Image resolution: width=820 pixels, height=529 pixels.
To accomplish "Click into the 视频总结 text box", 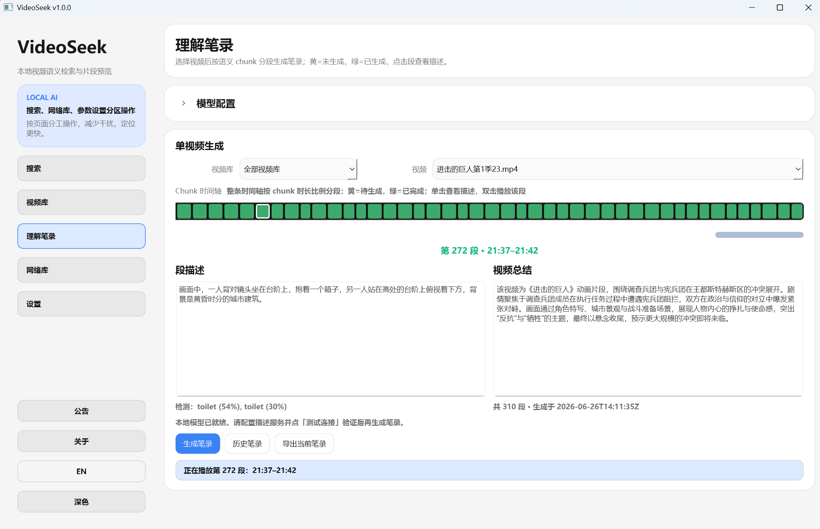I will click(x=648, y=339).
